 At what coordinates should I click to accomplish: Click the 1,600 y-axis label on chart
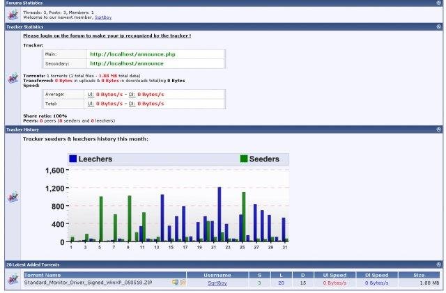[54, 171]
